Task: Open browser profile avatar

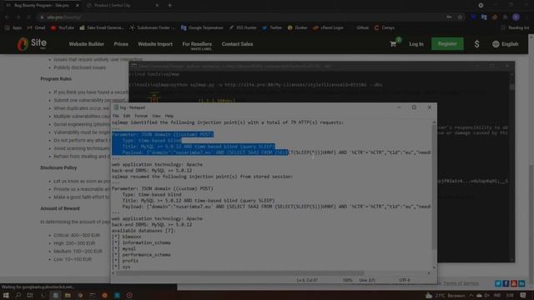Action: 516,17
